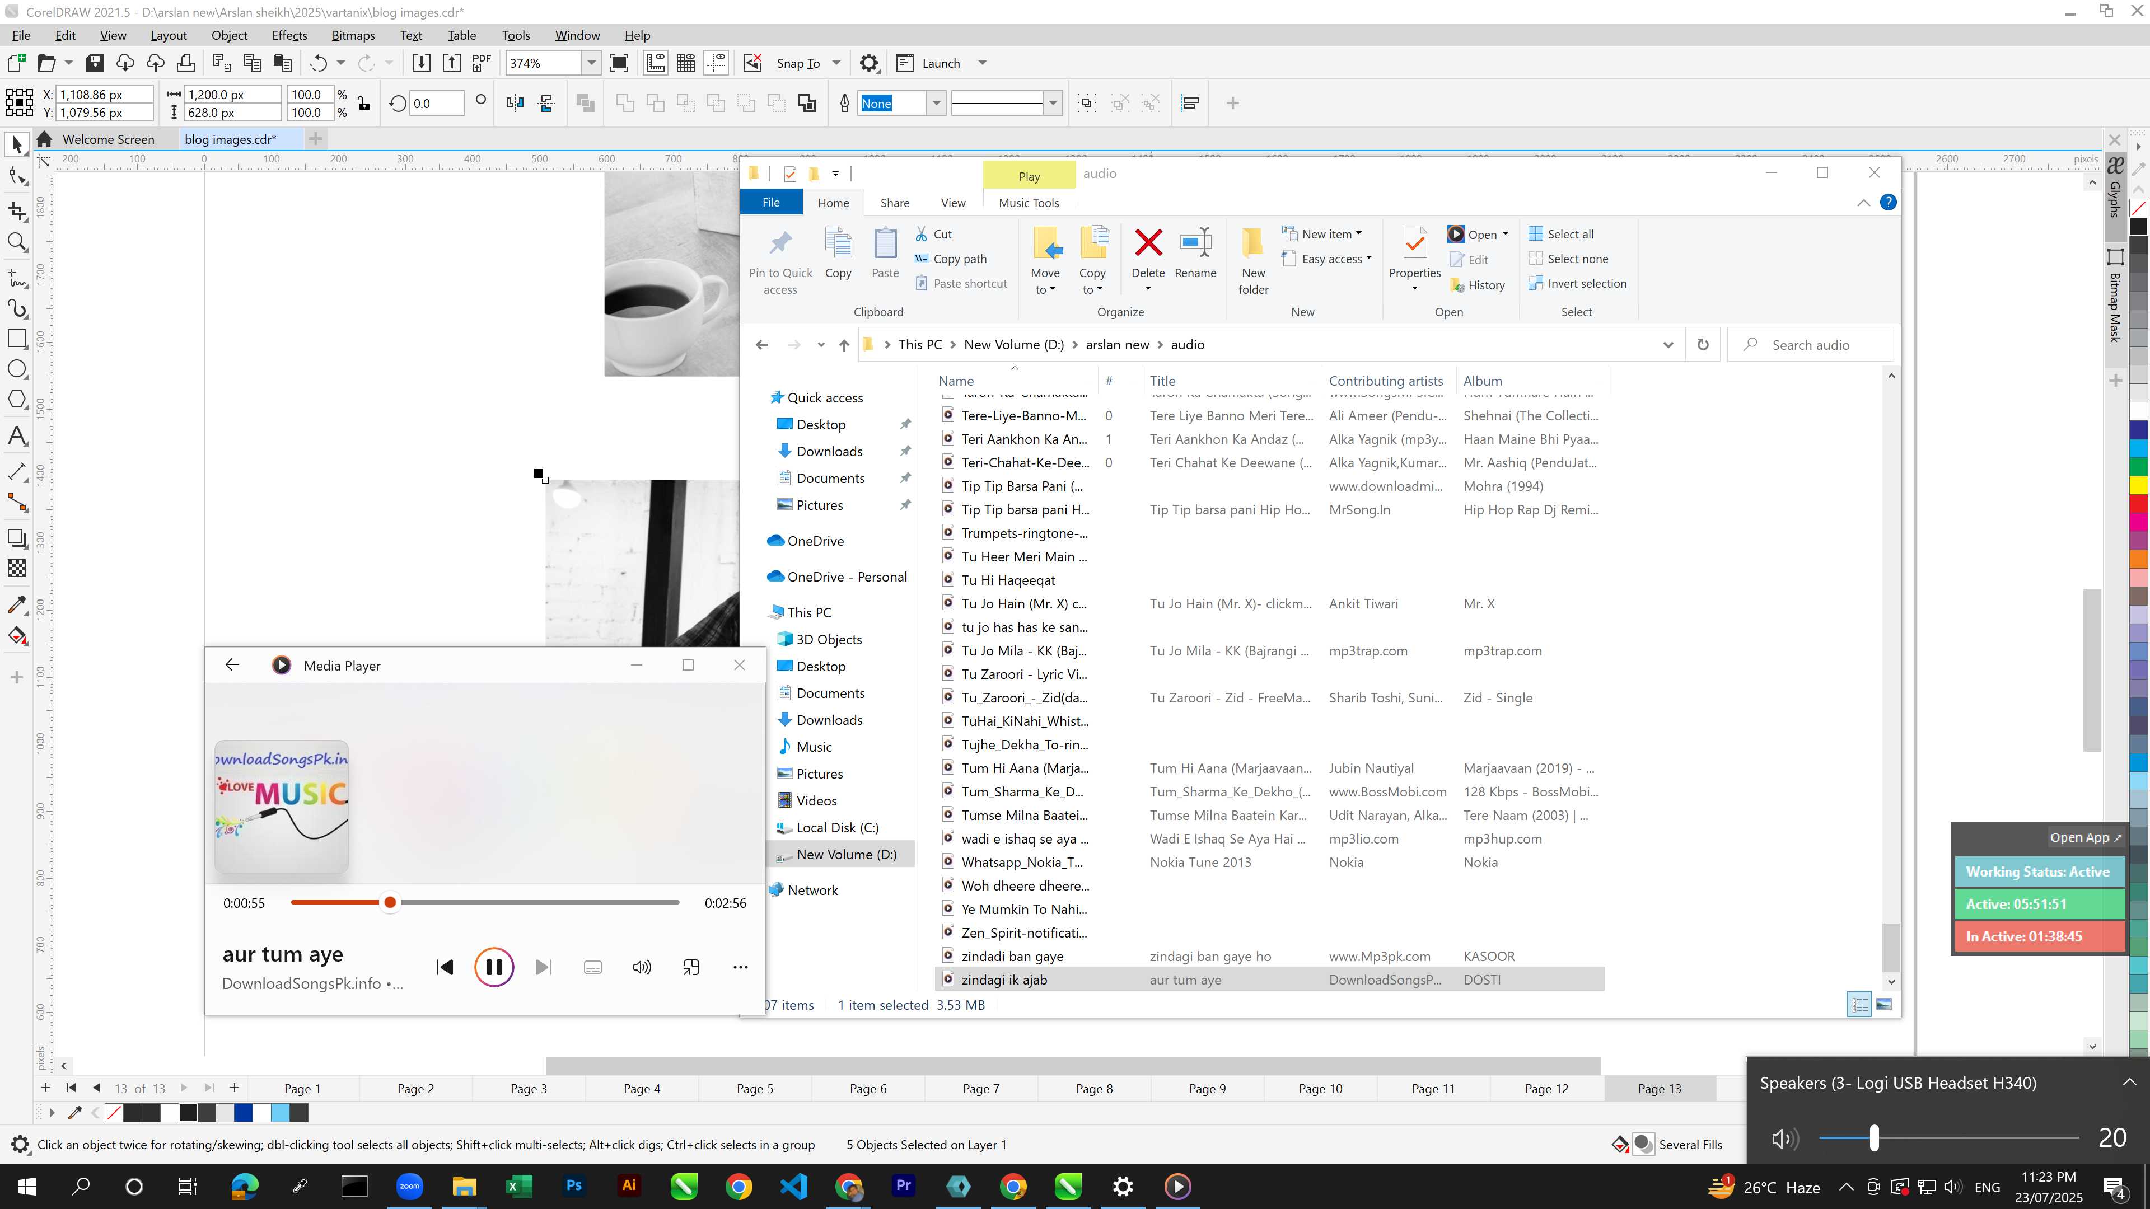
Task: Click the Search audio box
Action: (1810, 345)
